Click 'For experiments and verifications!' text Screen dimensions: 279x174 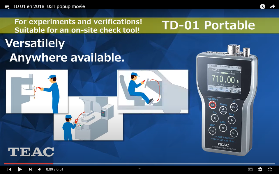click(78, 22)
